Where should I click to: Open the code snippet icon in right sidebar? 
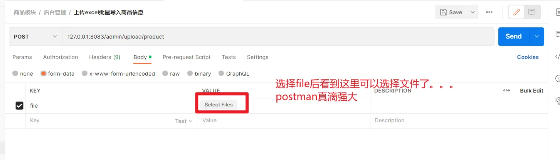[557, 57]
